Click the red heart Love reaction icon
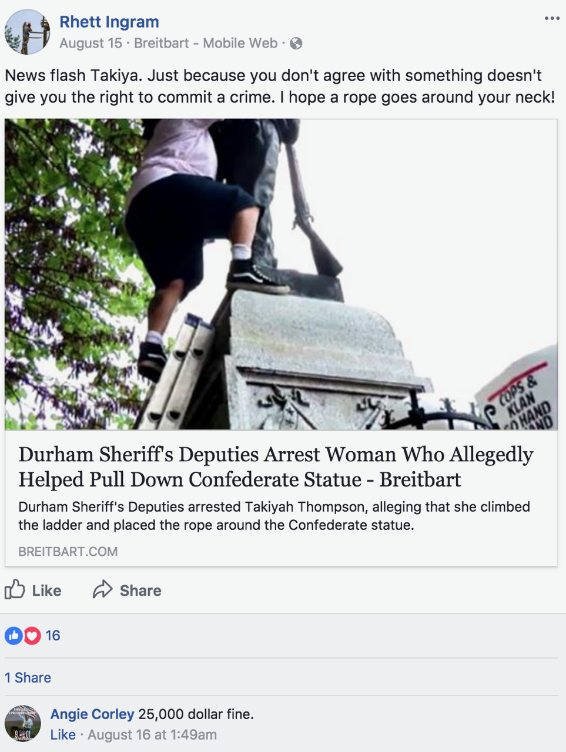 pos(32,635)
